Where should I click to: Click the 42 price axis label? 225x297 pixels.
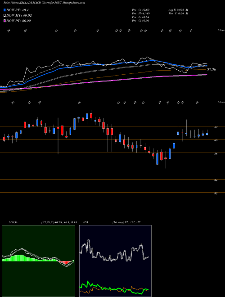click(216, 127)
